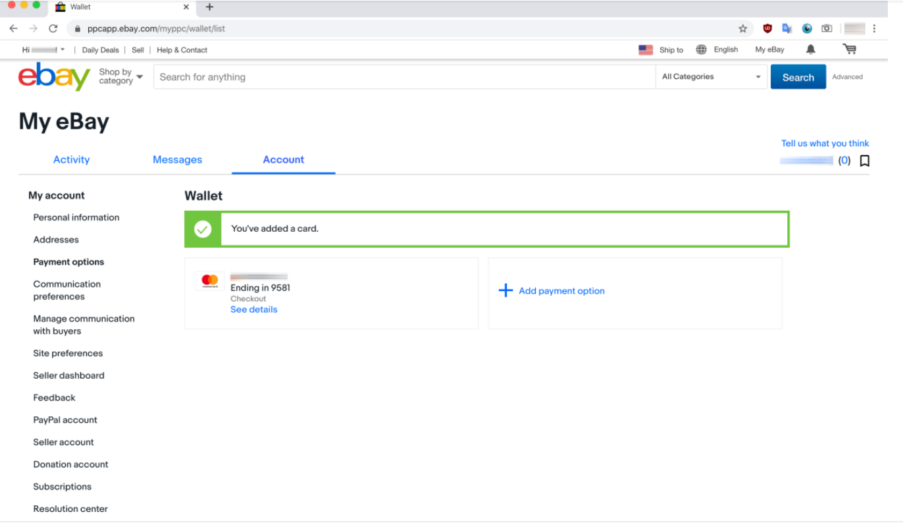Click See details for card 9581
The image size is (903, 523).
tap(254, 310)
